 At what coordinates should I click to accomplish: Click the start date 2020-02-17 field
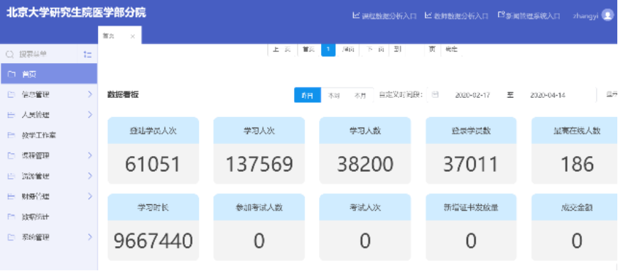pos(472,95)
